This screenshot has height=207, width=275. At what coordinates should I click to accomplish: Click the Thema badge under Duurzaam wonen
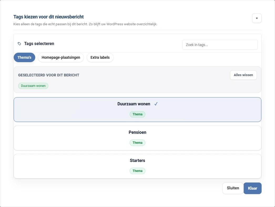tap(137, 114)
